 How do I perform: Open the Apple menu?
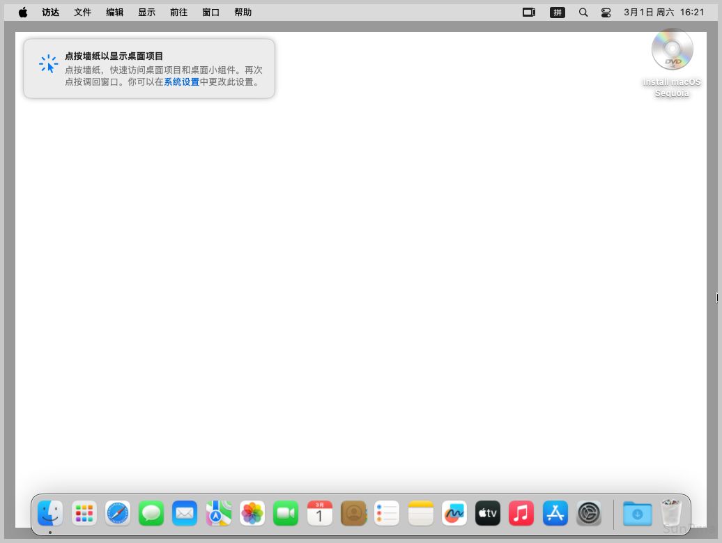pos(23,13)
